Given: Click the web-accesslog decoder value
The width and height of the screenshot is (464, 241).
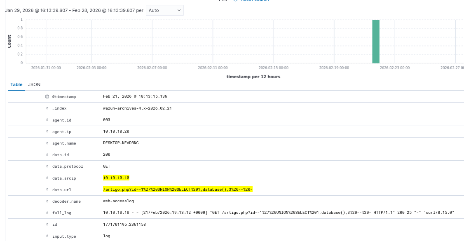Looking at the screenshot, I should click(x=118, y=201).
